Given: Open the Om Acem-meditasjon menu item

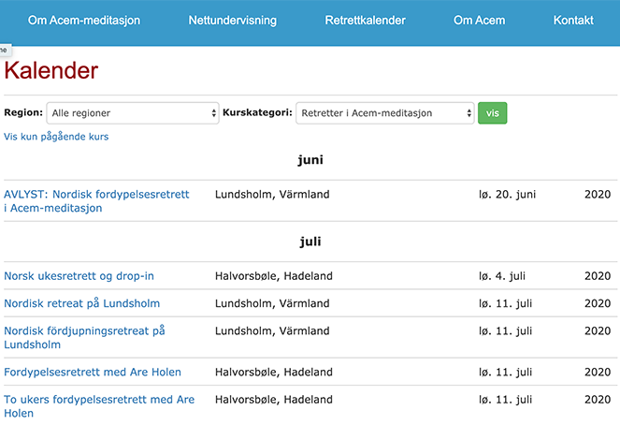Looking at the screenshot, I should [x=84, y=21].
